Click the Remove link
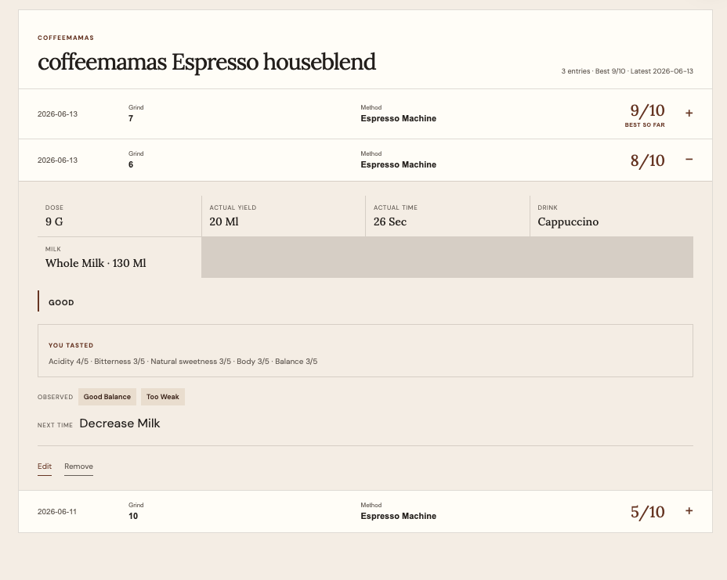This screenshot has width=727, height=580. (x=78, y=466)
